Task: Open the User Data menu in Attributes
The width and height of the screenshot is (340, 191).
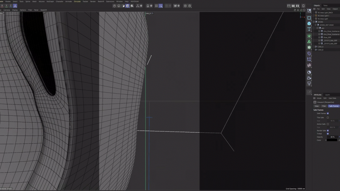Action: click(332, 98)
